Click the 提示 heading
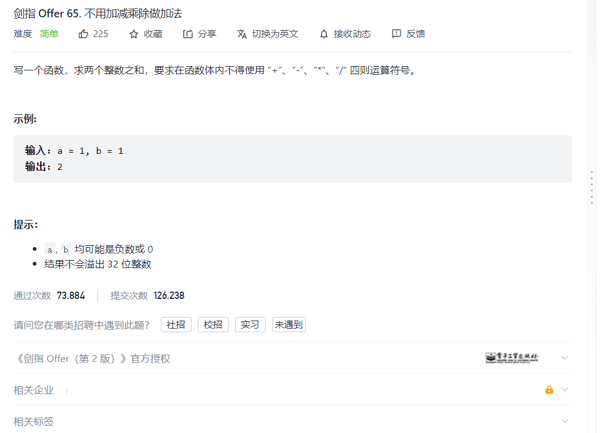Screen dimensions: 604x433 tap(26, 224)
